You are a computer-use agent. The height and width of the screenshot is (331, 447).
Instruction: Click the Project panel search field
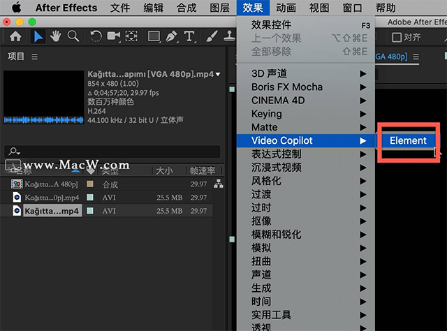coord(112,152)
